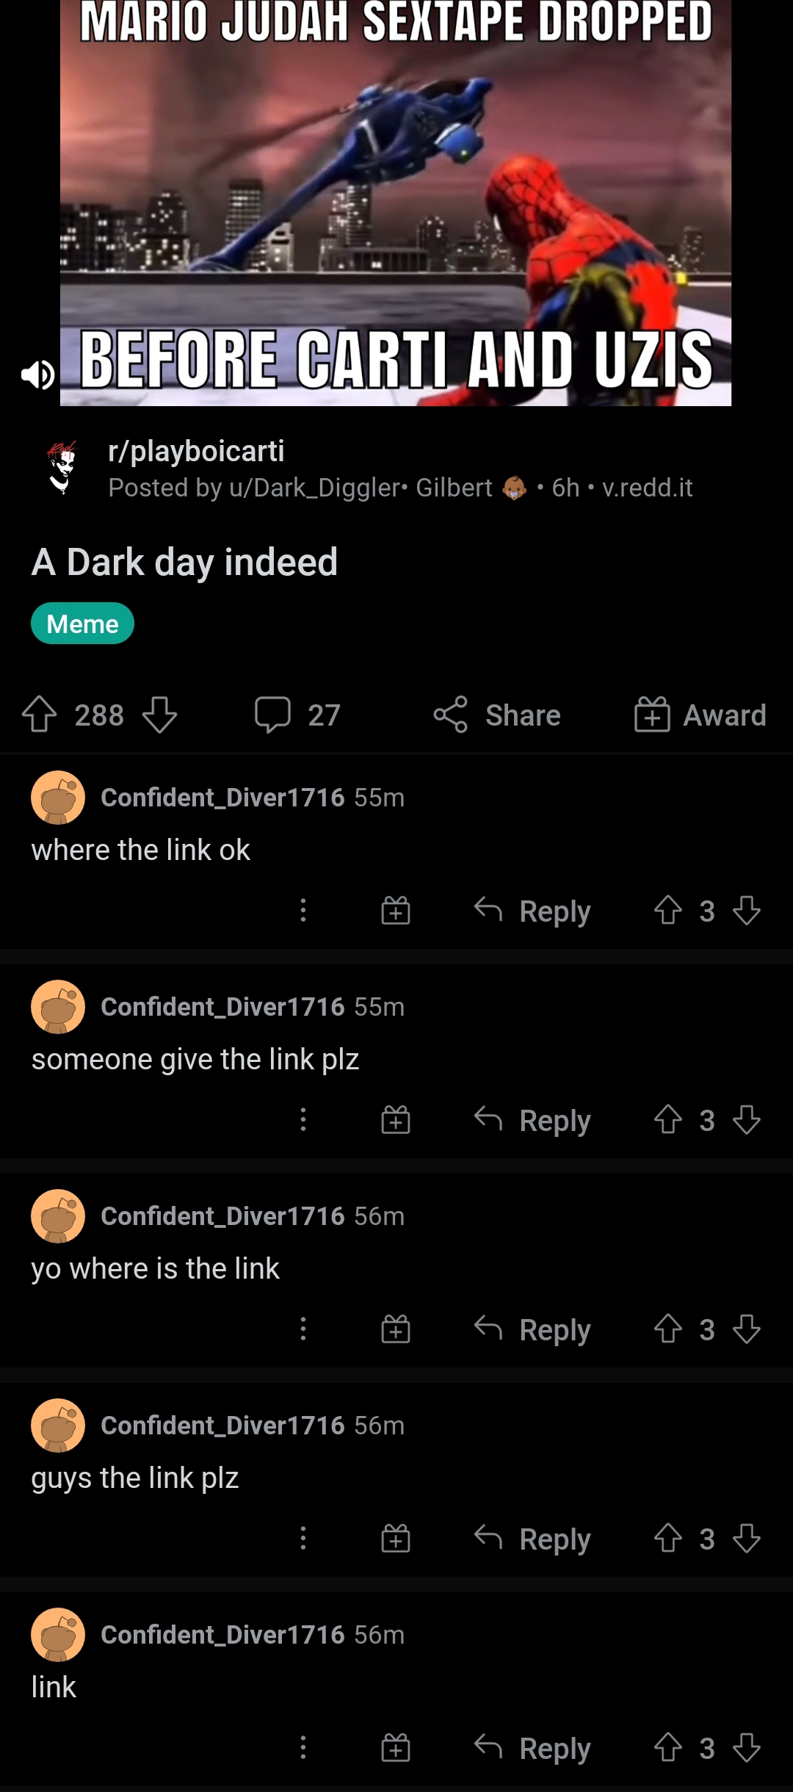Give an Award to the post
The height and width of the screenshot is (1792, 793).
[x=700, y=715]
